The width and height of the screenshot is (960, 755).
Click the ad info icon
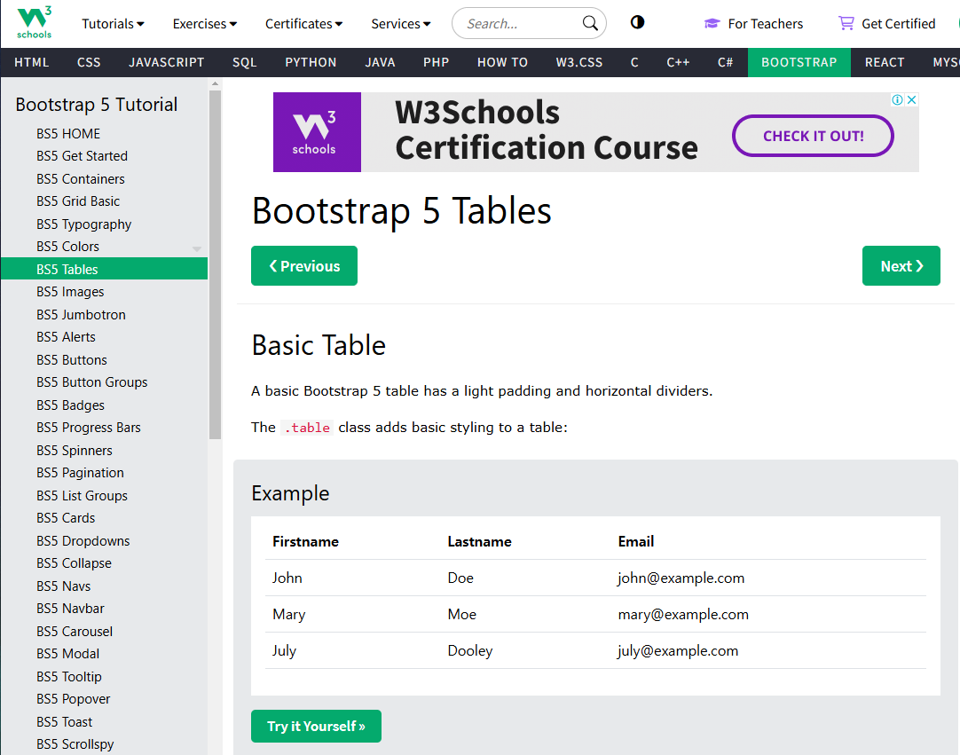(x=897, y=100)
